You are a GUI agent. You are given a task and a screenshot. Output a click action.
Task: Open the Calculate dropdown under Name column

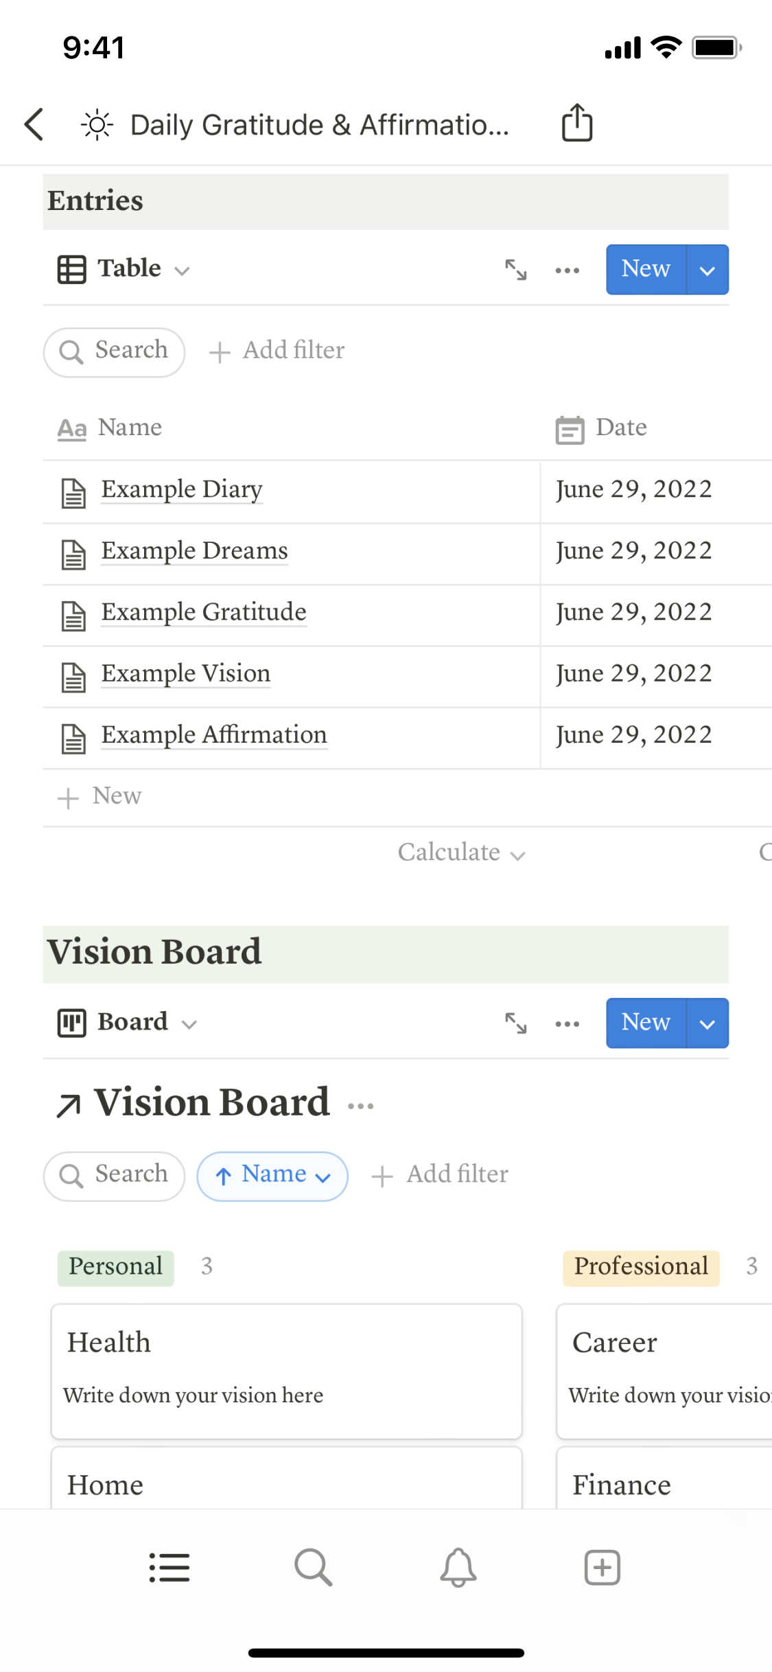click(x=461, y=852)
